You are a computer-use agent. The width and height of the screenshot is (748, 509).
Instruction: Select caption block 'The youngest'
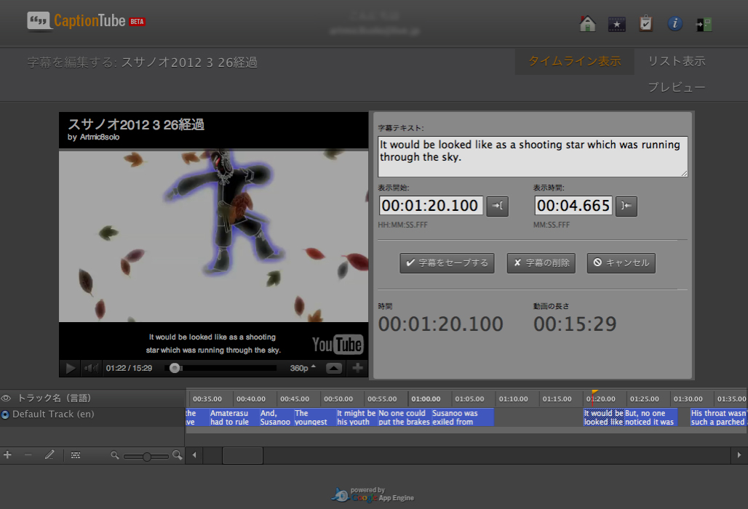[314, 417]
